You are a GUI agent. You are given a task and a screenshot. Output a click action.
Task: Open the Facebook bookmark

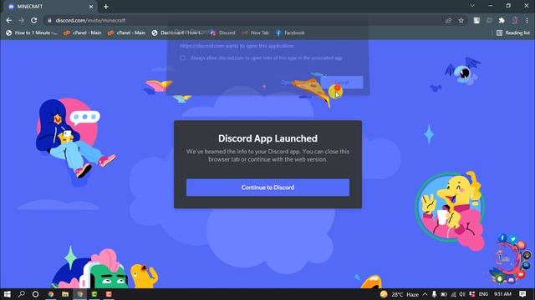pos(290,32)
